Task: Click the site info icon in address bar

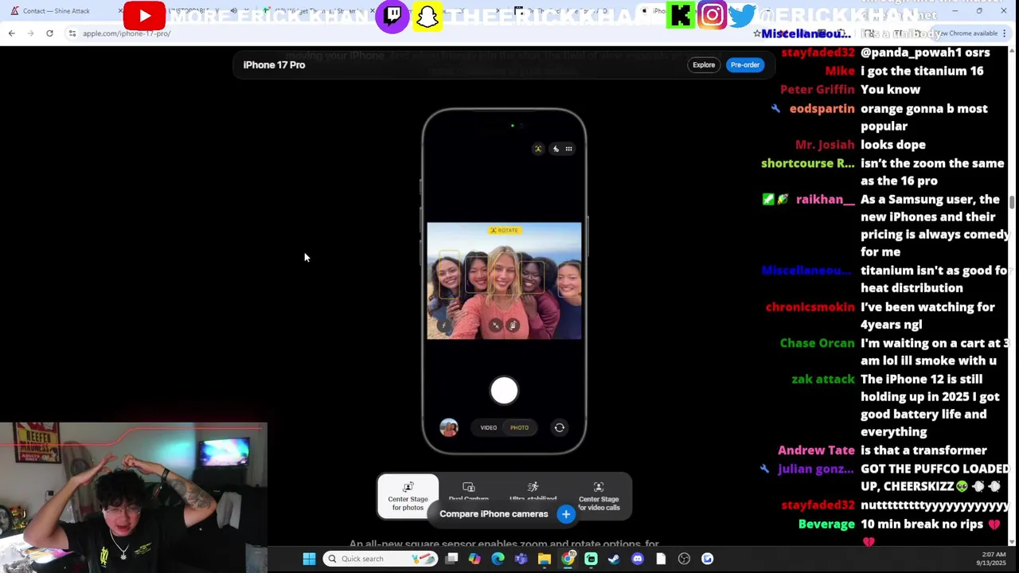Action: pos(72,33)
